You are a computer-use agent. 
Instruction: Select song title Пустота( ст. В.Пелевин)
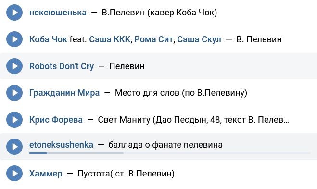click(126, 174)
